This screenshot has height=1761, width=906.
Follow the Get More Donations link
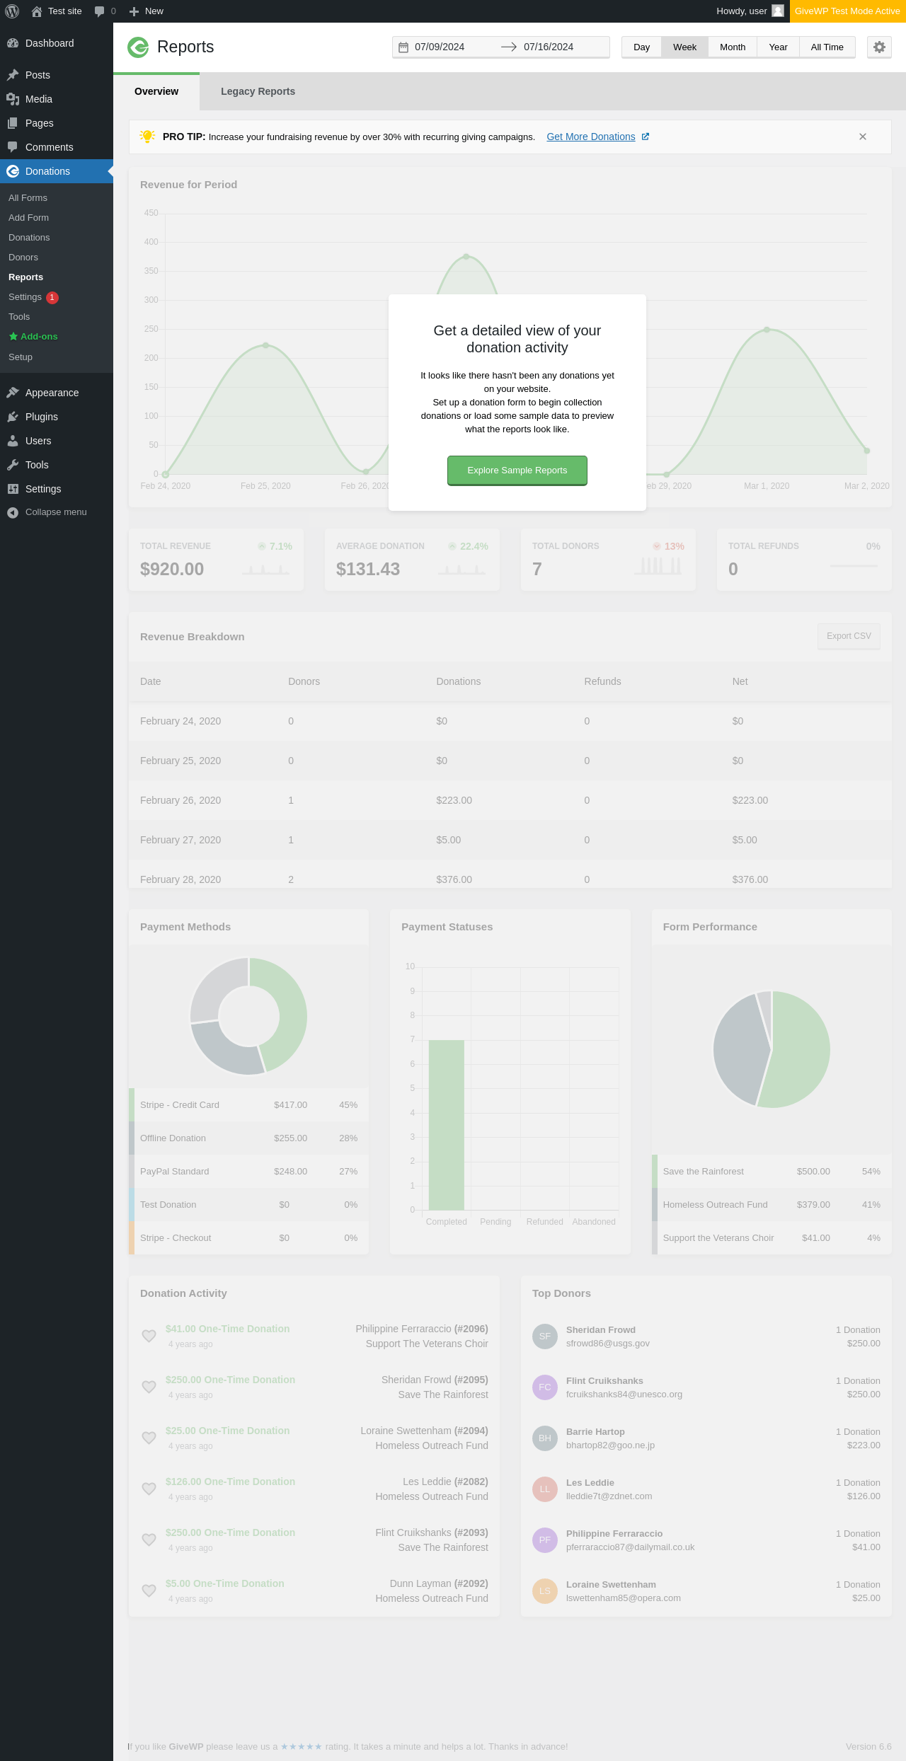tap(591, 137)
